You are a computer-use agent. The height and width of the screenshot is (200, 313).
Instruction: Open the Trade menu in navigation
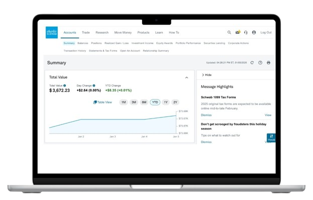(85, 32)
